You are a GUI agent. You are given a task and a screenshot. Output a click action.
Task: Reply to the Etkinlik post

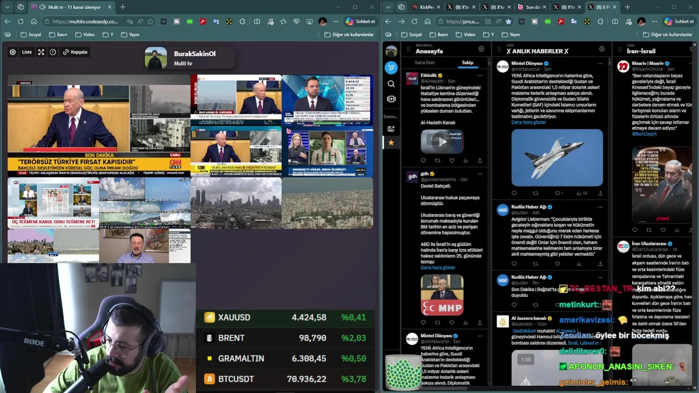423,160
